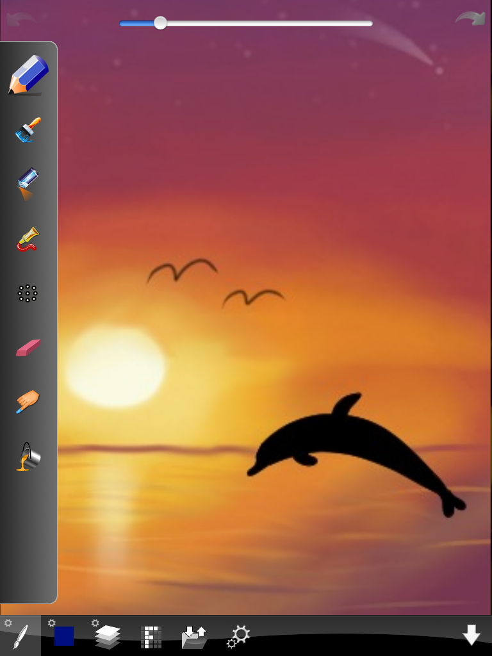Click the small gear beside layers icon

[95, 623]
